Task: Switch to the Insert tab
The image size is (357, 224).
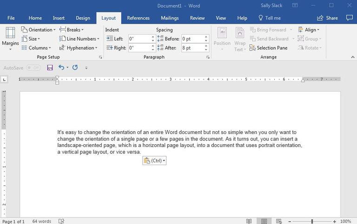Action: pyautogui.click(x=59, y=18)
